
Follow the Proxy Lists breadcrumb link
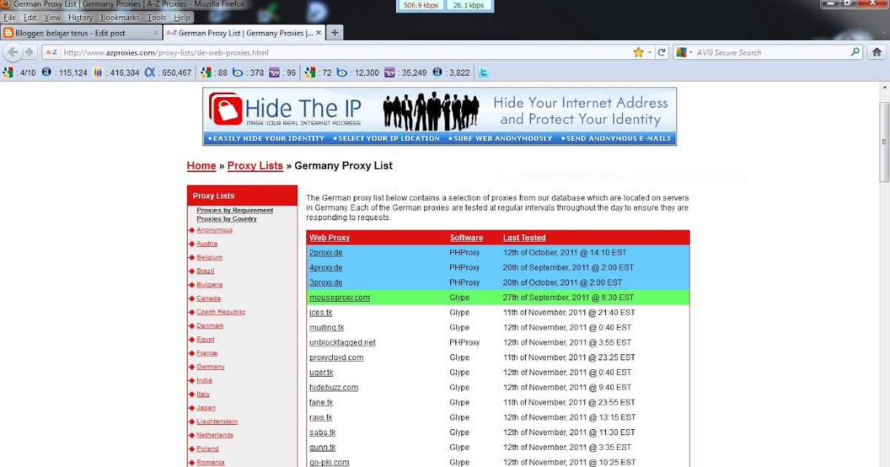(255, 166)
